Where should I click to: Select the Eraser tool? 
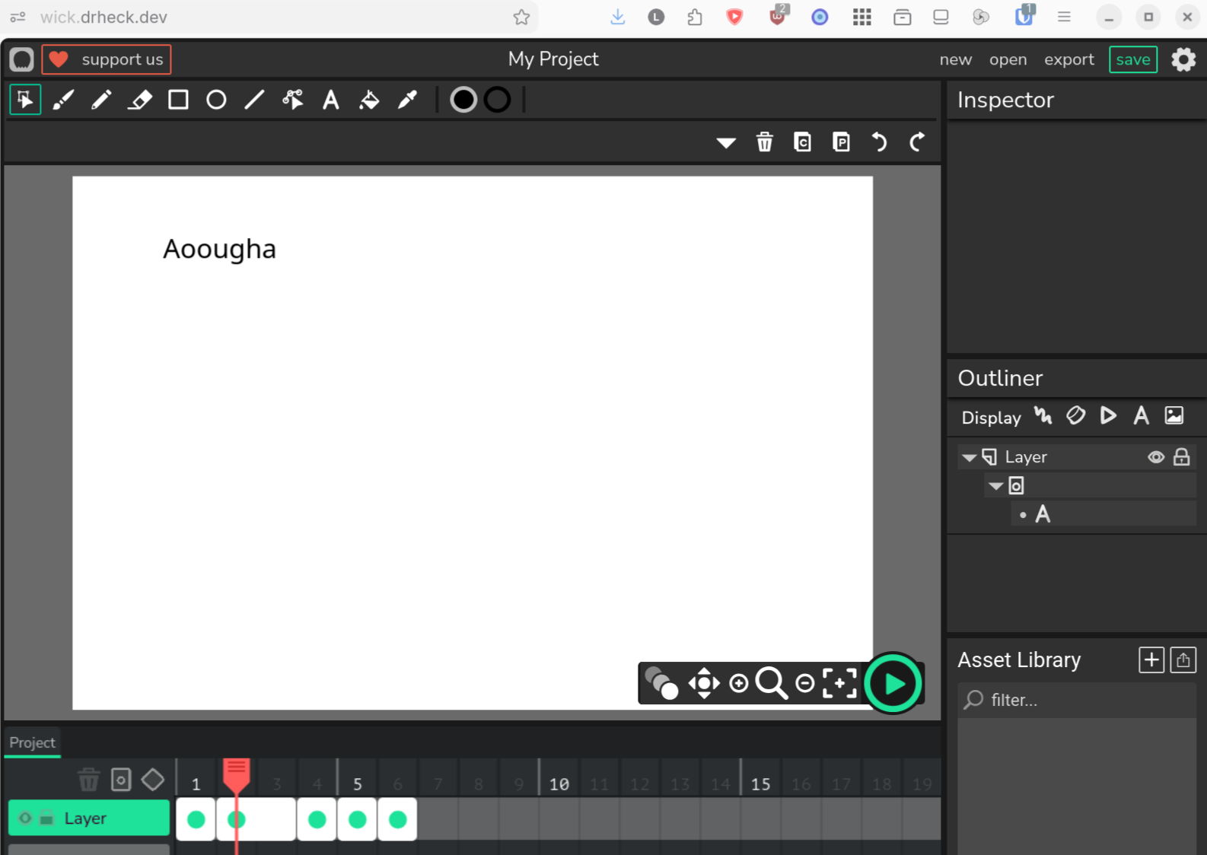coord(140,100)
